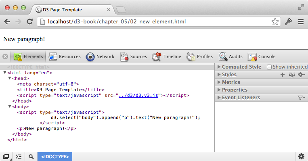Collapse the head element node
Image resolution: width=308 pixels, height=161 pixels.
[x=9, y=78]
